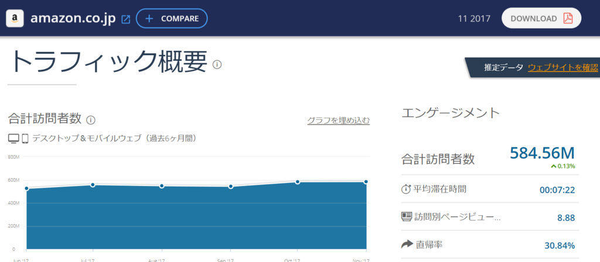Click the 11 2017 date label
600x262 pixels.
[474, 19]
